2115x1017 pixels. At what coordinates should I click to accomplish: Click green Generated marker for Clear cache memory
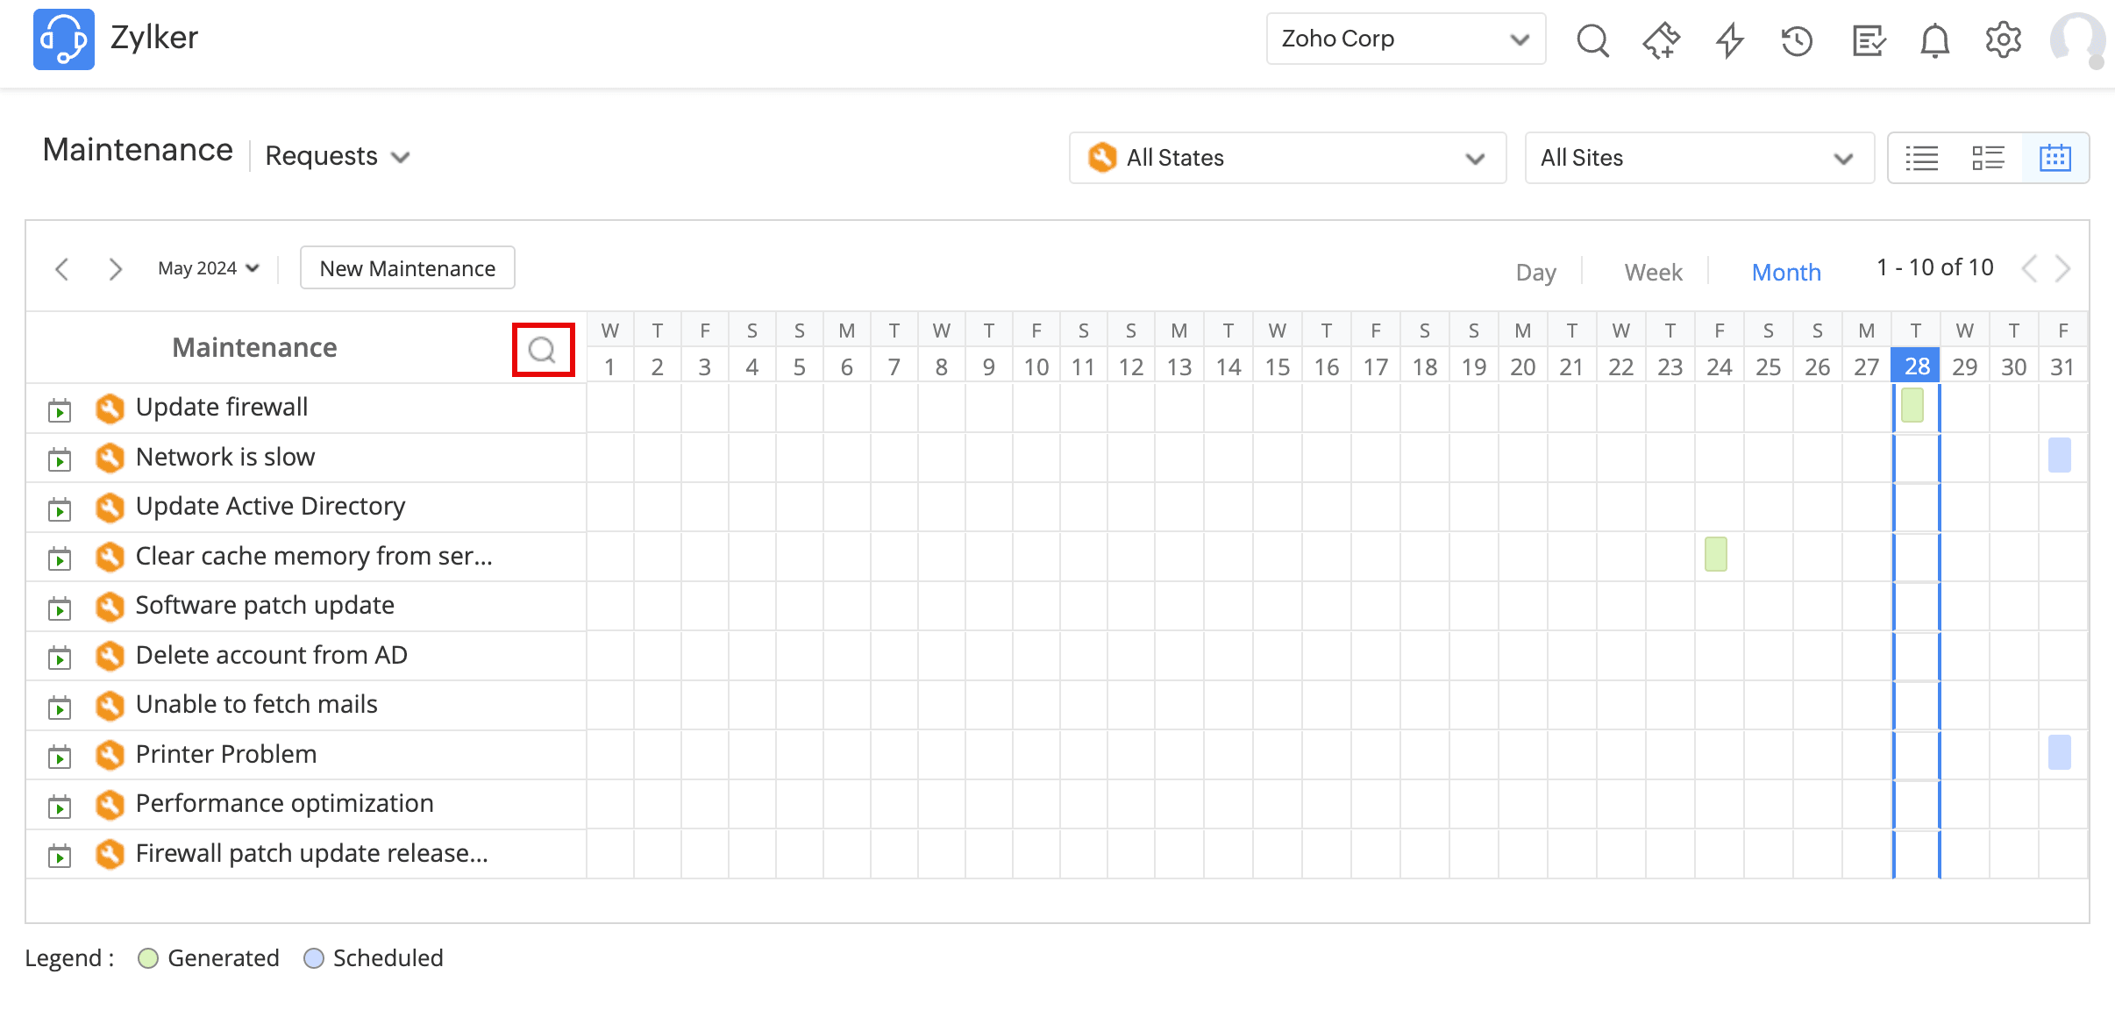1715,554
